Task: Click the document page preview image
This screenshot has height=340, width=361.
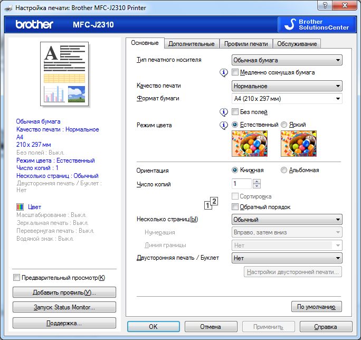Action: [64, 74]
